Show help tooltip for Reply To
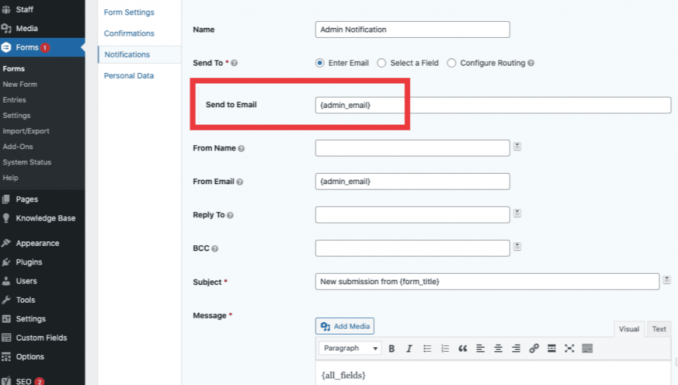Image resolution: width=678 pixels, height=385 pixels. pyautogui.click(x=230, y=215)
